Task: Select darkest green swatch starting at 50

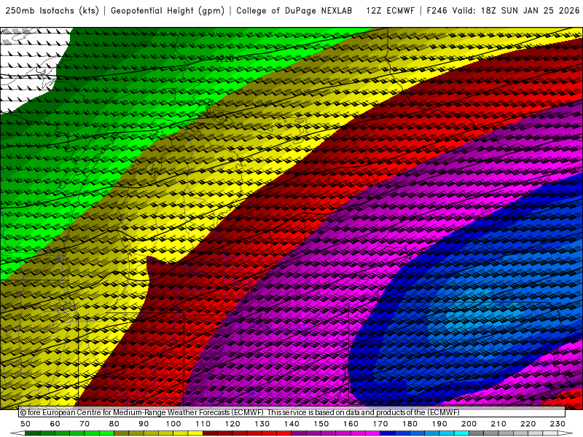Action: pyautogui.click(x=33, y=433)
